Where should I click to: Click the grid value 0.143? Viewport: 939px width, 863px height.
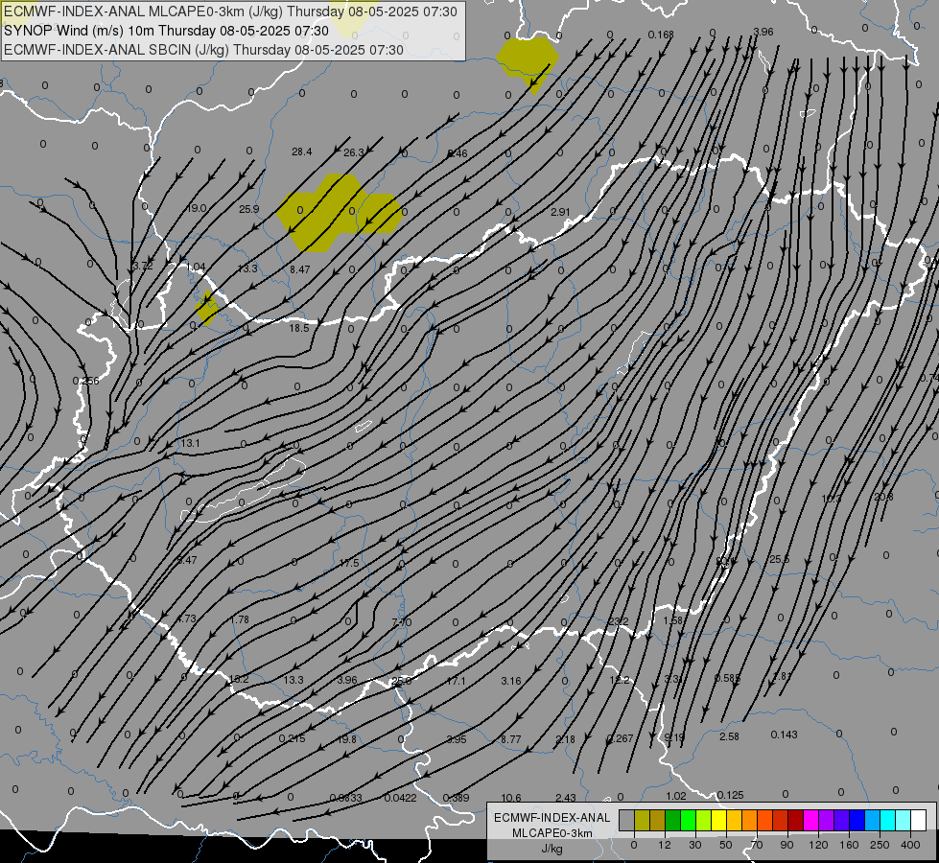pyautogui.click(x=784, y=735)
